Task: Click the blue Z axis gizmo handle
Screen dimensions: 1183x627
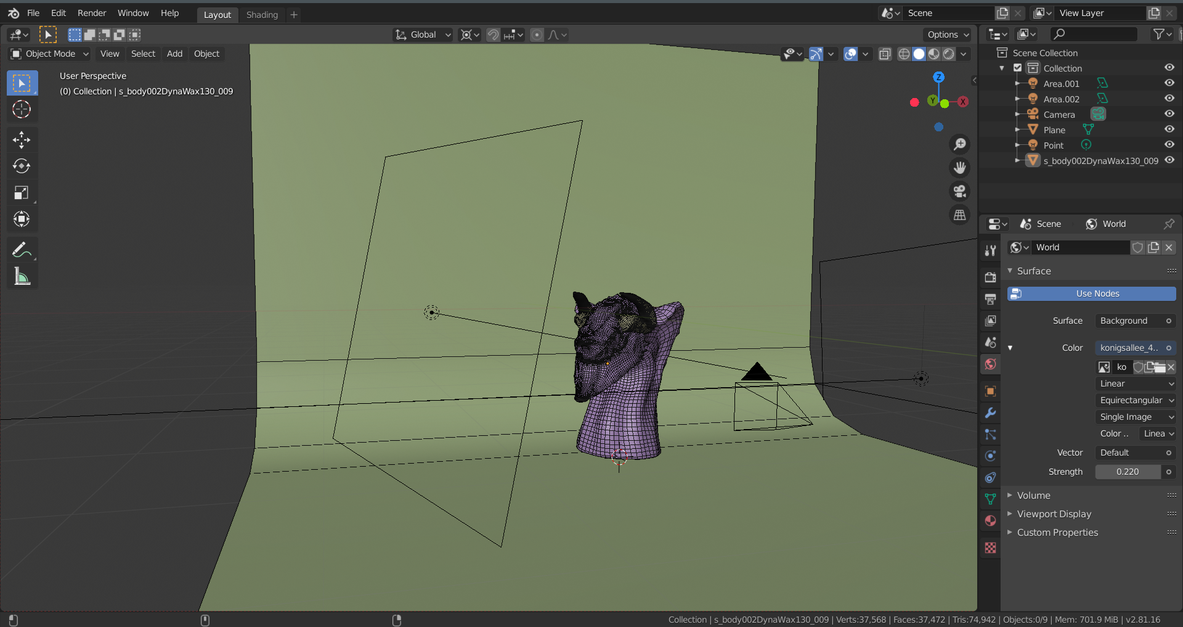Action: tap(938, 77)
